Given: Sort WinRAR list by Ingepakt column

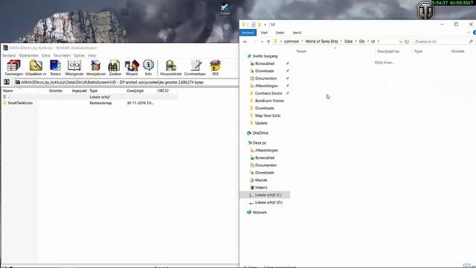Looking at the screenshot, I should [x=80, y=91].
